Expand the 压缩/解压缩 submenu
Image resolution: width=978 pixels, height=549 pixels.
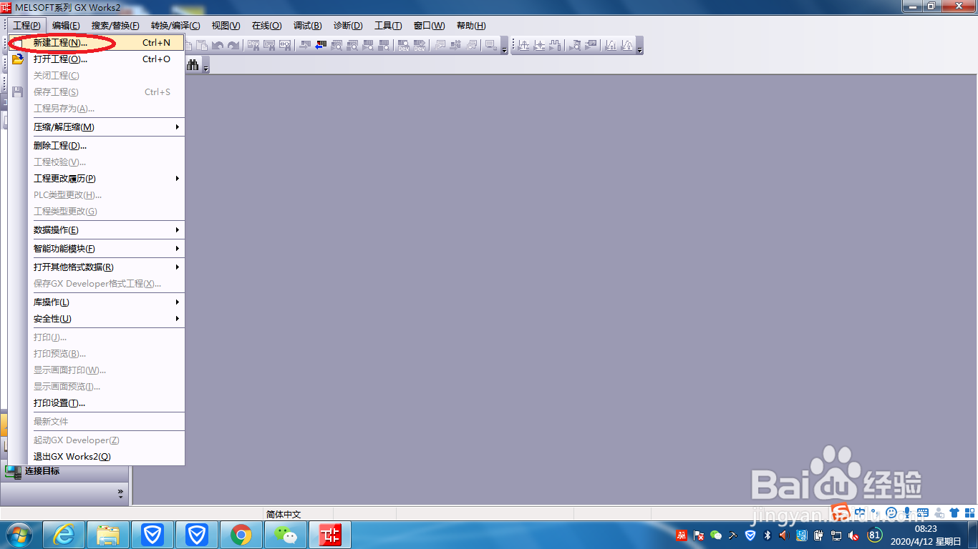coord(107,127)
